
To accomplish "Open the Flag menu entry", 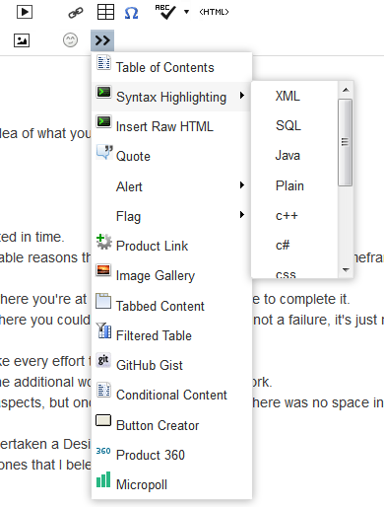I will point(171,216).
